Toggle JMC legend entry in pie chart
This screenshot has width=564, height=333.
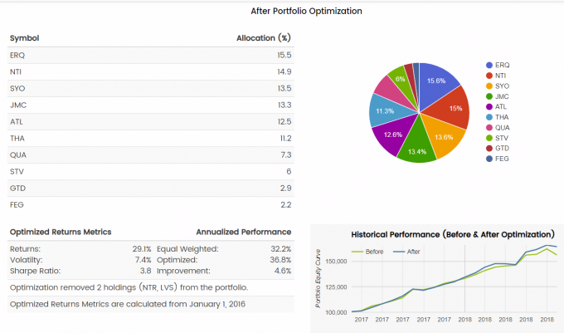point(497,96)
